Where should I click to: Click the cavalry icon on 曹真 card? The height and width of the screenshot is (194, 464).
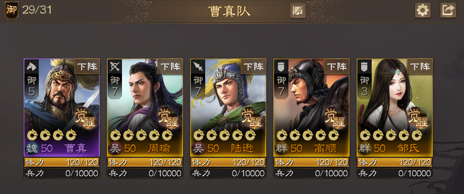pyautogui.click(x=32, y=67)
